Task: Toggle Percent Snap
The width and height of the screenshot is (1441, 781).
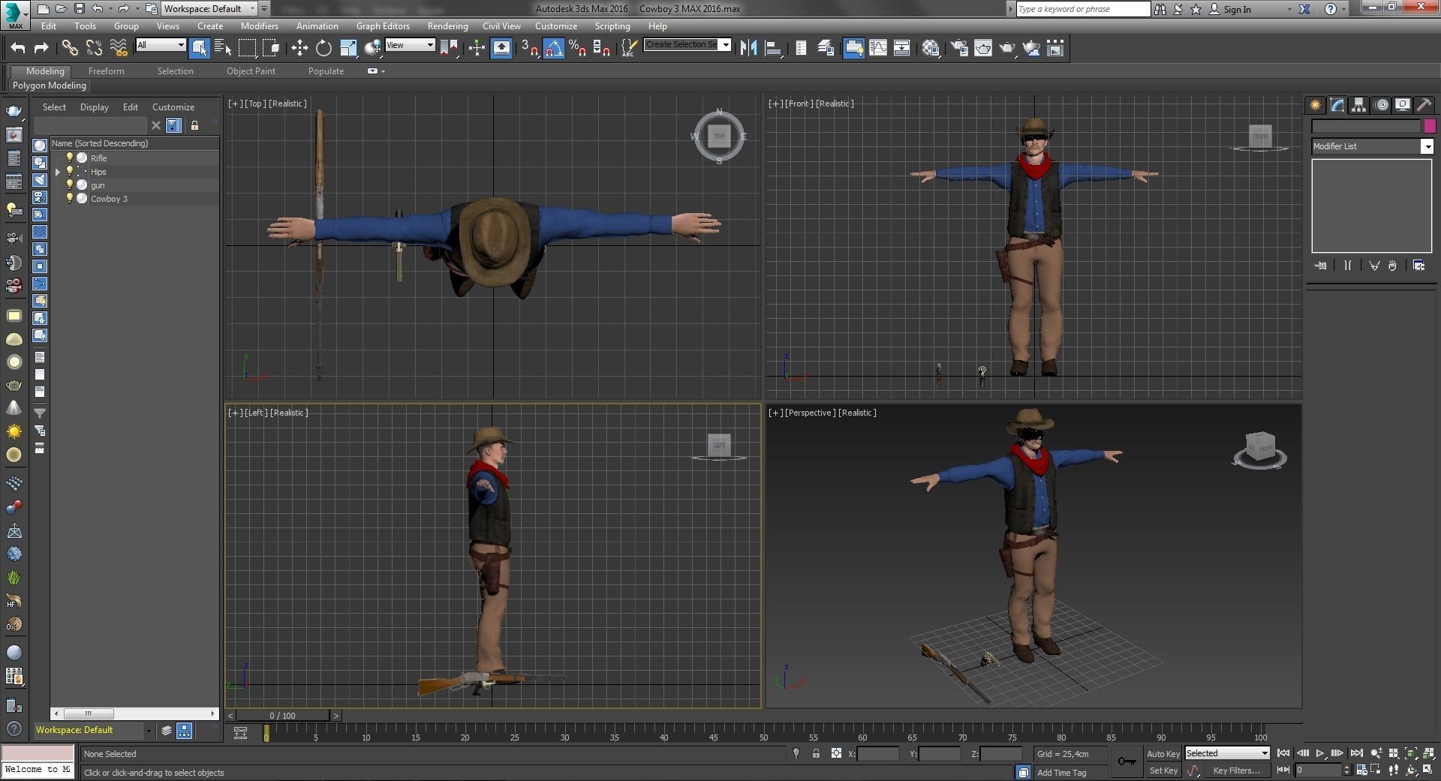Action: 577,48
